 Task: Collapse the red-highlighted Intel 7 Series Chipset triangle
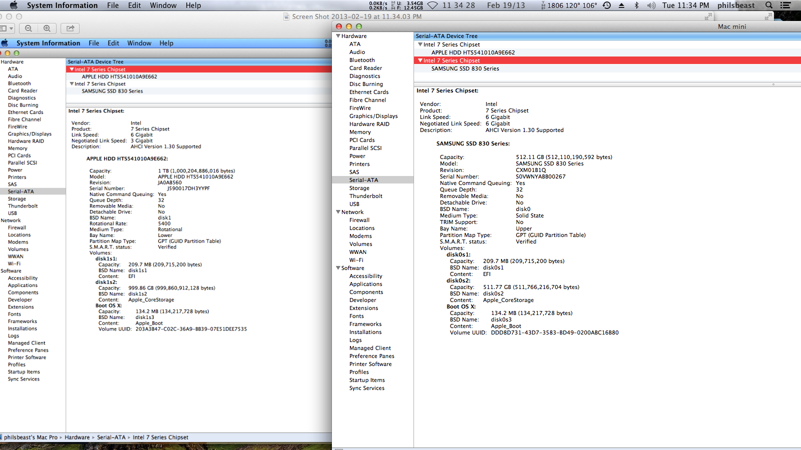point(420,60)
